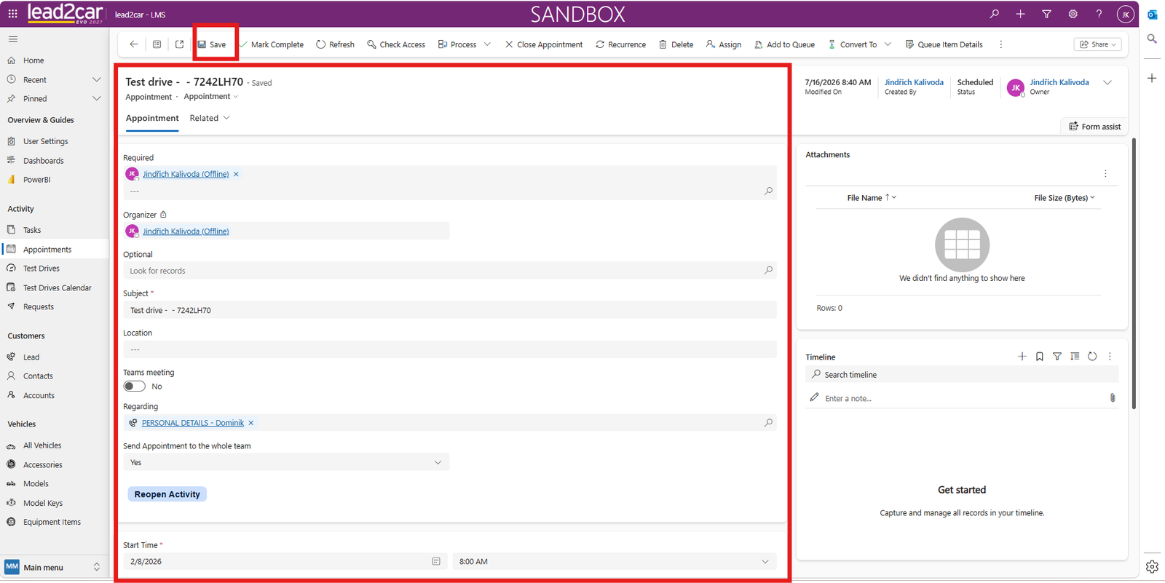Open Send Appointment to whole team dropdown
1165x583 pixels.
point(286,462)
